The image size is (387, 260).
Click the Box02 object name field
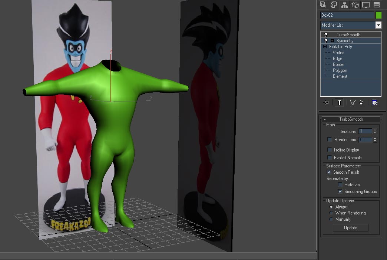[347, 15]
